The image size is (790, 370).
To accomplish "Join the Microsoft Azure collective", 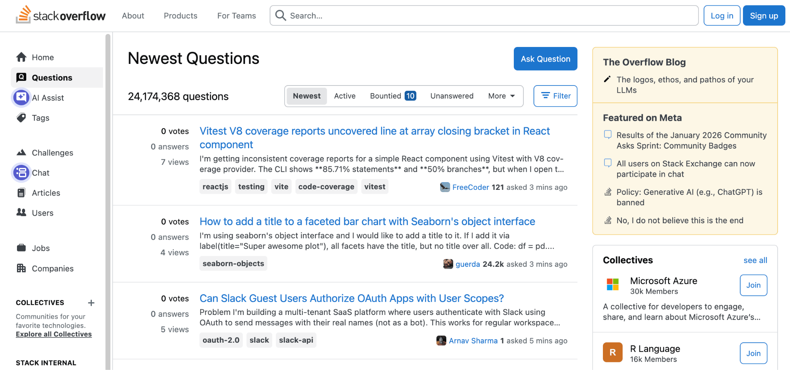I will tap(753, 285).
